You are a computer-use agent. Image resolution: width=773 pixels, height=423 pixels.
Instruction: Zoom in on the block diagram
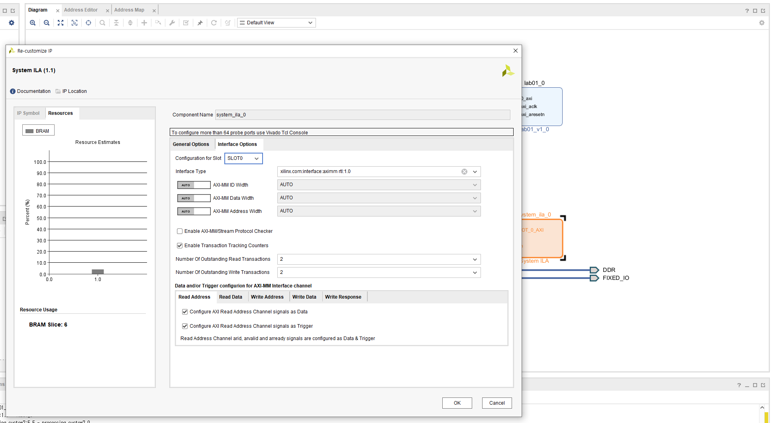[x=33, y=23]
